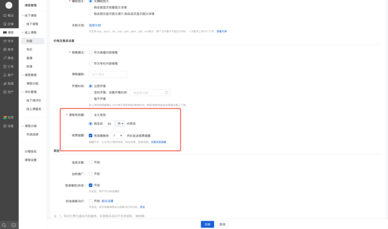Disable 倍速播放/快进 checkbox

tap(90, 185)
